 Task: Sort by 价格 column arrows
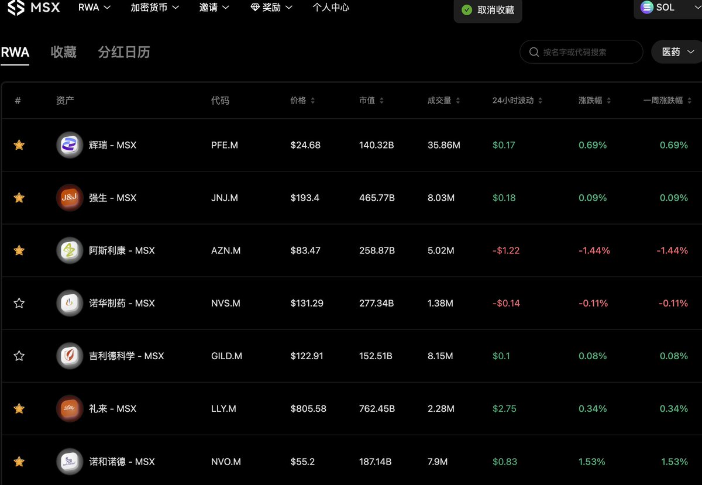click(x=312, y=101)
